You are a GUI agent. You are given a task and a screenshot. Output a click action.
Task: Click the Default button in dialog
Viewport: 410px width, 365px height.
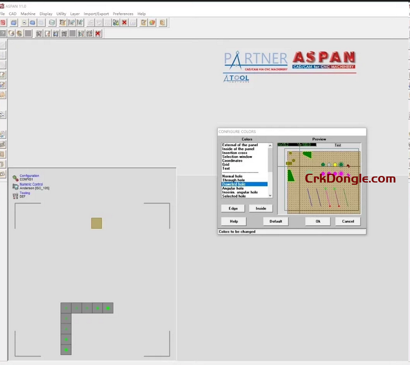coord(276,221)
